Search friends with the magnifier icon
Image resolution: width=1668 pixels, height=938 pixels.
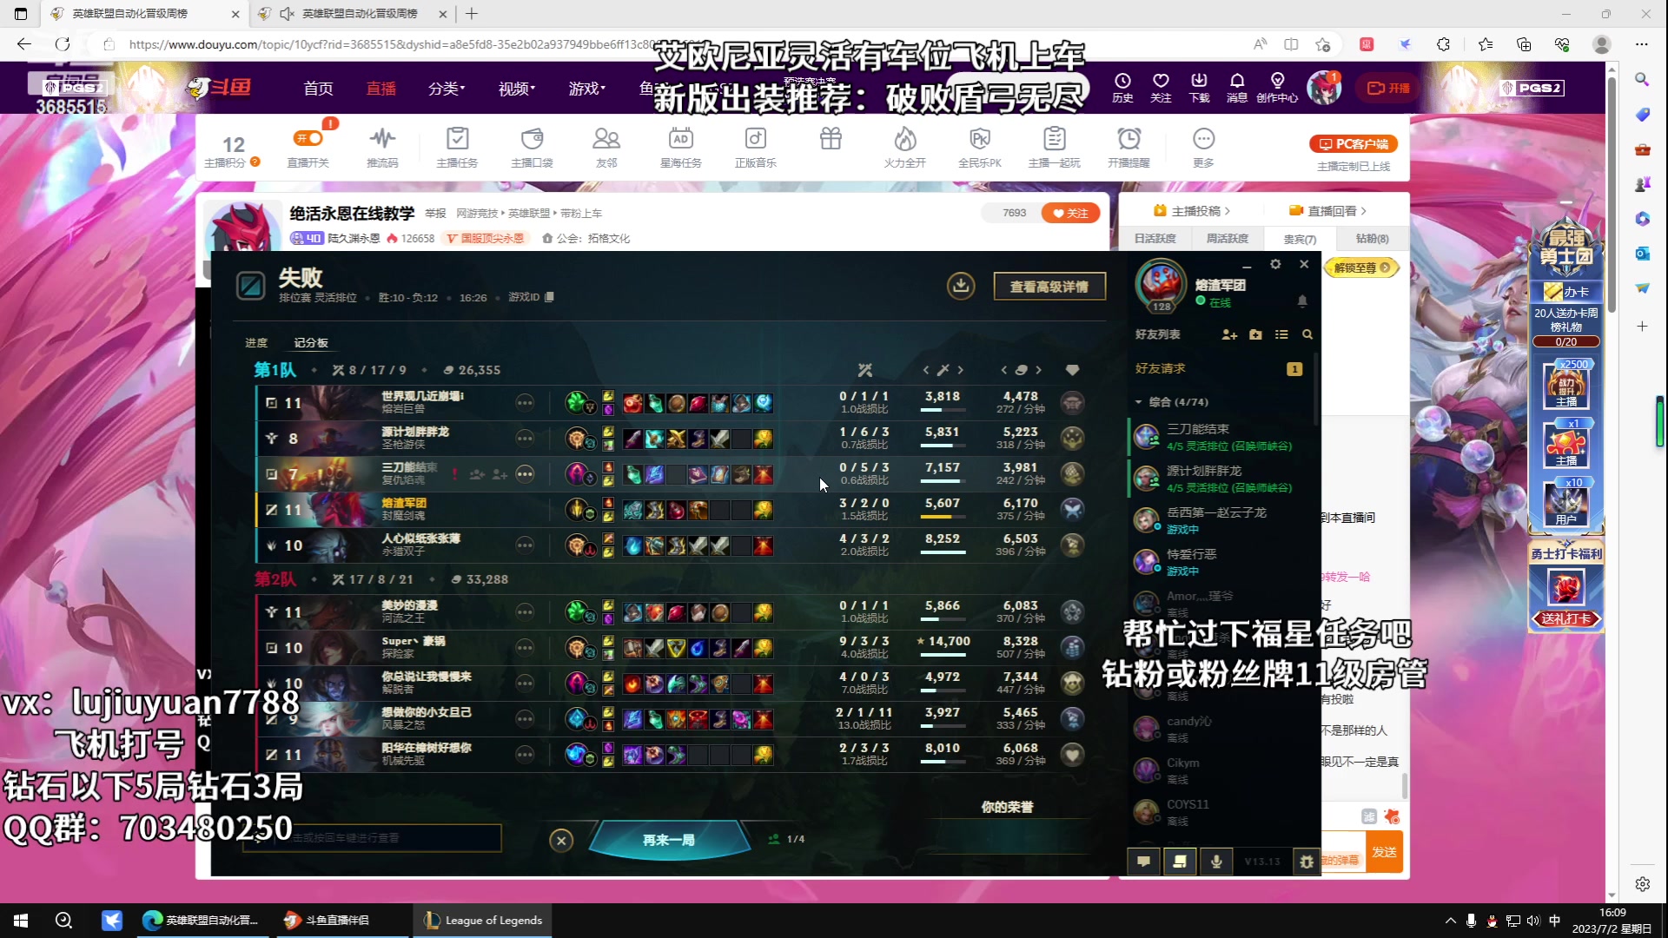pyautogui.click(x=1307, y=334)
